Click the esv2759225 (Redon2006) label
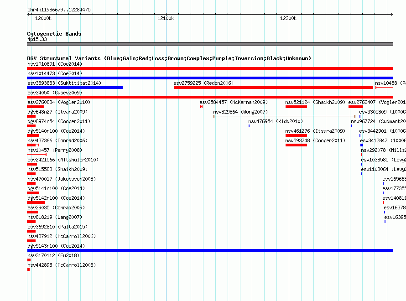 [203, 83]
